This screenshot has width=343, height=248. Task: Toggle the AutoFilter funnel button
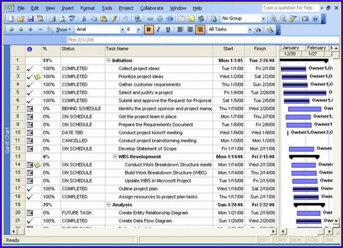click(x=258, y=29)
